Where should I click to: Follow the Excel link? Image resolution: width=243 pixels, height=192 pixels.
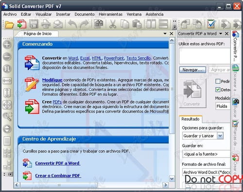click(x=85, y=58)
